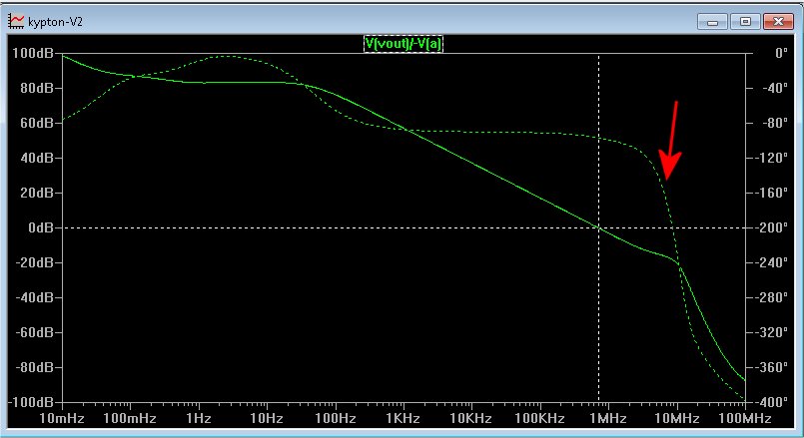Click the 100KHz frequency axis label

click(540, 418)
